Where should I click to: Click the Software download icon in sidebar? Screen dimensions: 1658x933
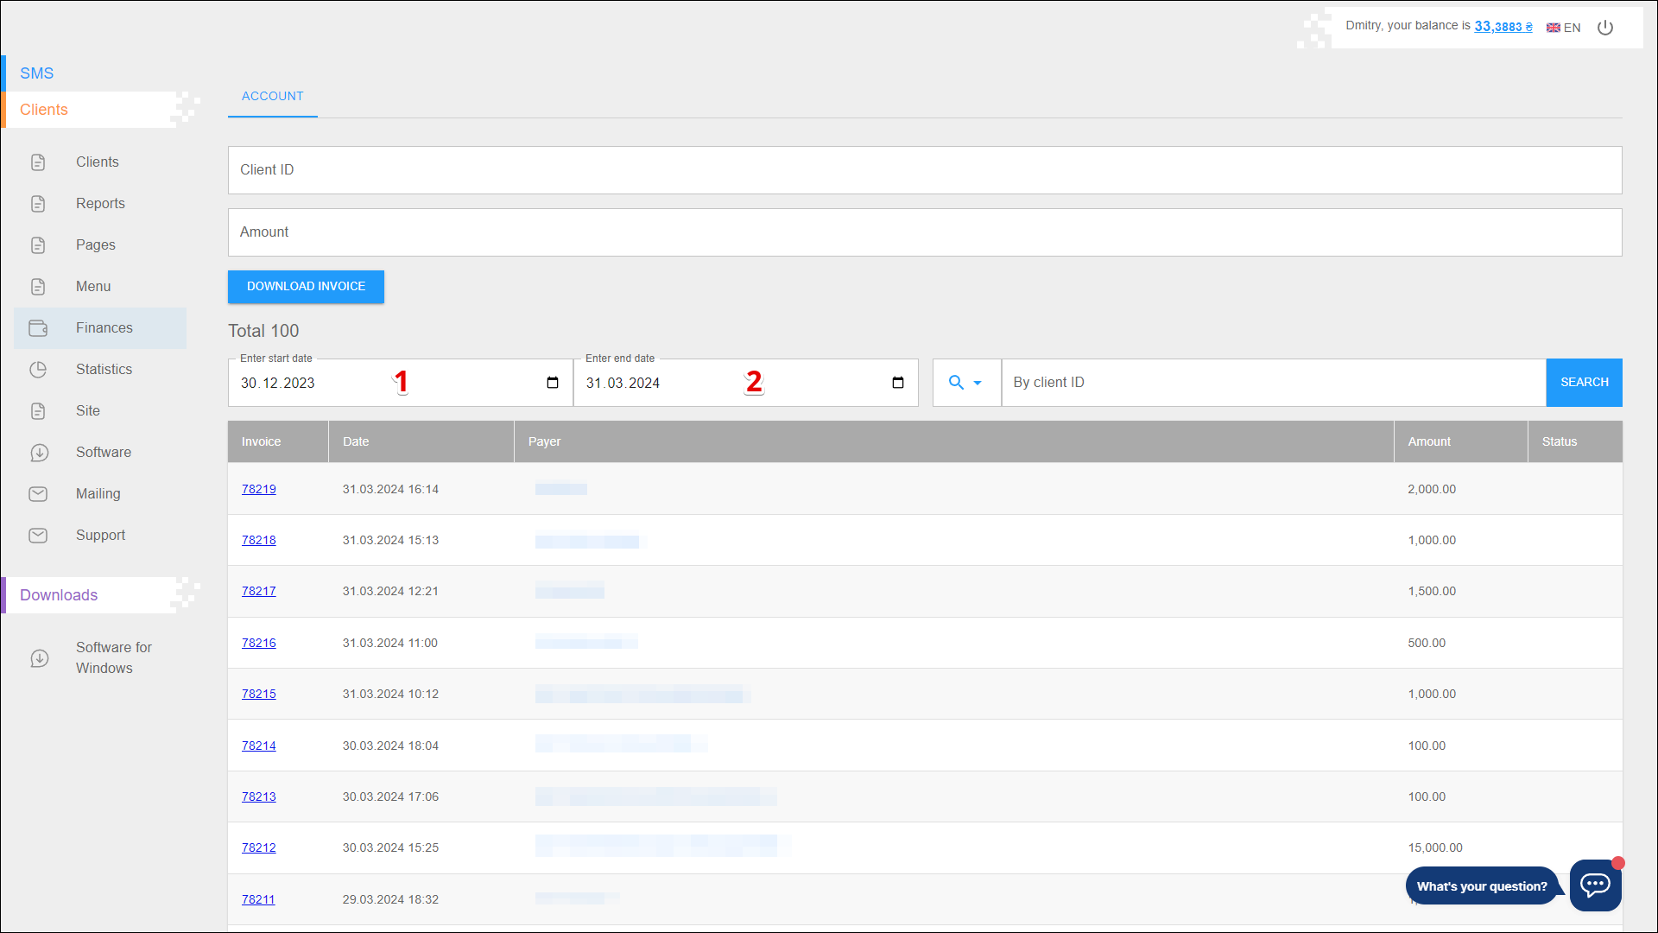click(x=39, y=453)
